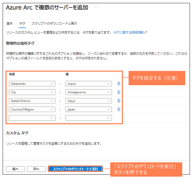Open the onpre value dropdown
The height and width of the screenshot is (179, 193).
pyautogui.click(x=89, y=84)
